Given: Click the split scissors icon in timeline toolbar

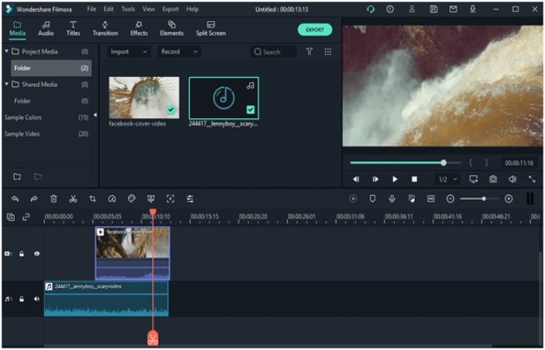Looking at the screenshot, I should pyautogui.click(x=73, y=199).
